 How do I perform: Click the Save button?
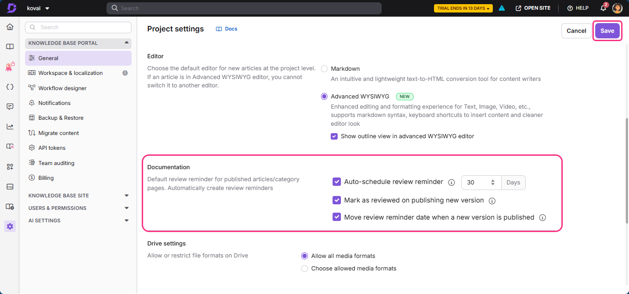(607, 31)
